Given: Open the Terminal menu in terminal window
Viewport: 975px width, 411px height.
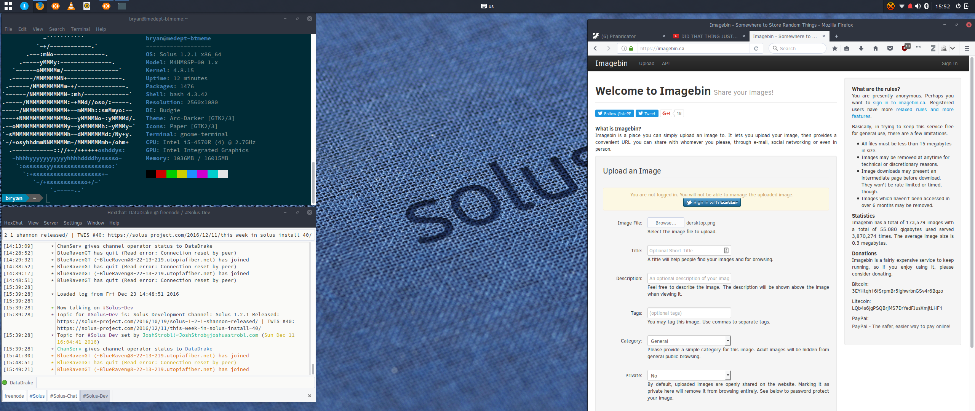Looking at the screenshot, I should point(80,29).
